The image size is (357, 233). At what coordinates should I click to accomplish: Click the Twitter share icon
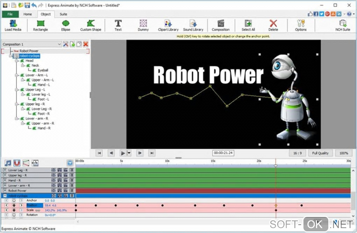pyautogui.click(x=322, y=14)
